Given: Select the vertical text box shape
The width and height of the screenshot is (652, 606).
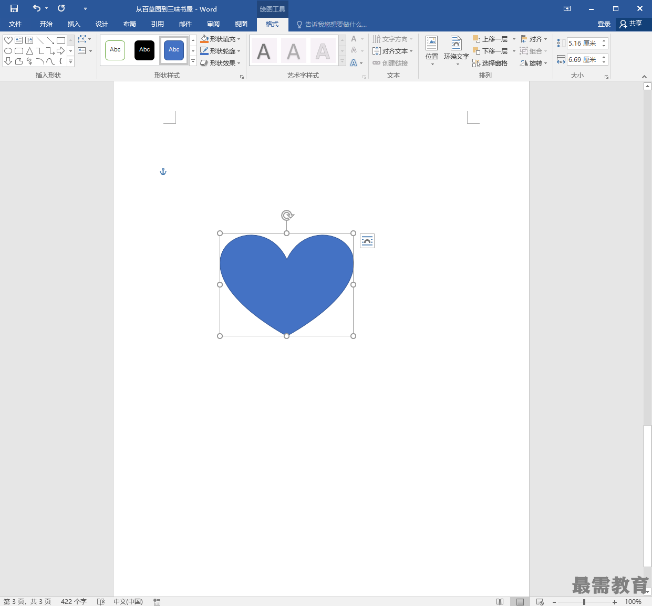Looking at the screenshot, I should coord(29,40).
